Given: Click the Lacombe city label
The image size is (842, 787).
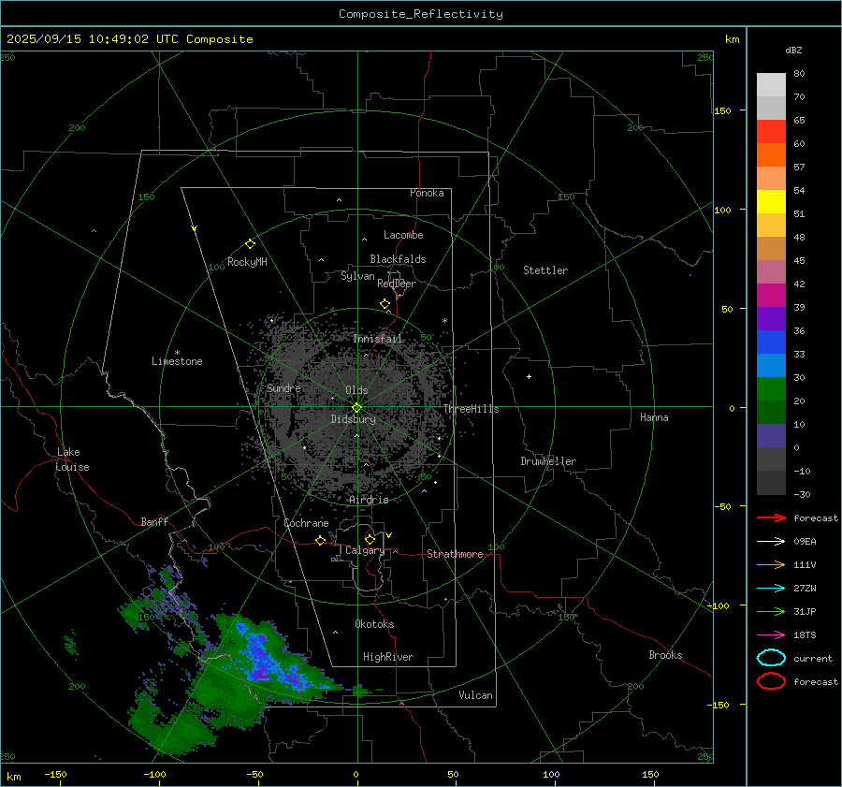Looking at the screenshot, I should (x=403, y=235).
